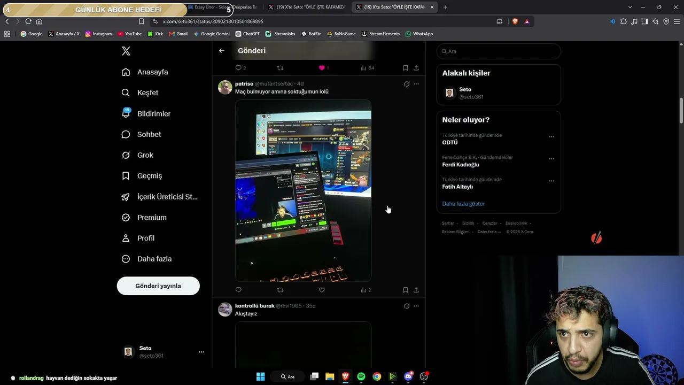Like patriso's post
684x385 pixels.
[x=322, y=290]
